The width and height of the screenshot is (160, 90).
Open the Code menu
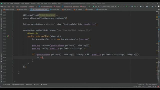22,3
